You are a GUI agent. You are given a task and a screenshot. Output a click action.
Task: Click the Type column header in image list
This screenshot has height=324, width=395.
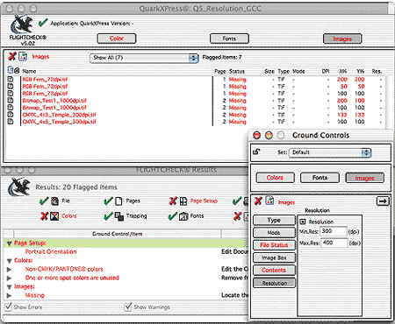pos(284,71)
